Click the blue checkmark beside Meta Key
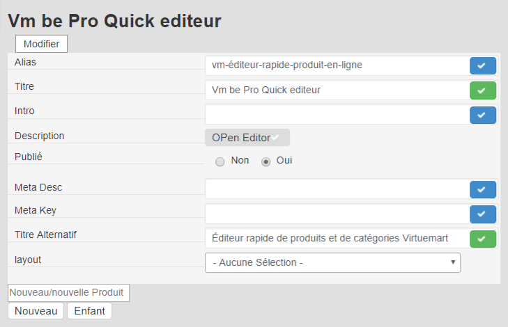The image size is (508, 327). point(482,214)
